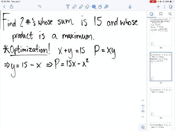Switch to the page thumbnails tab
This screenshot has width=175, height=131.
pos(151,14)
